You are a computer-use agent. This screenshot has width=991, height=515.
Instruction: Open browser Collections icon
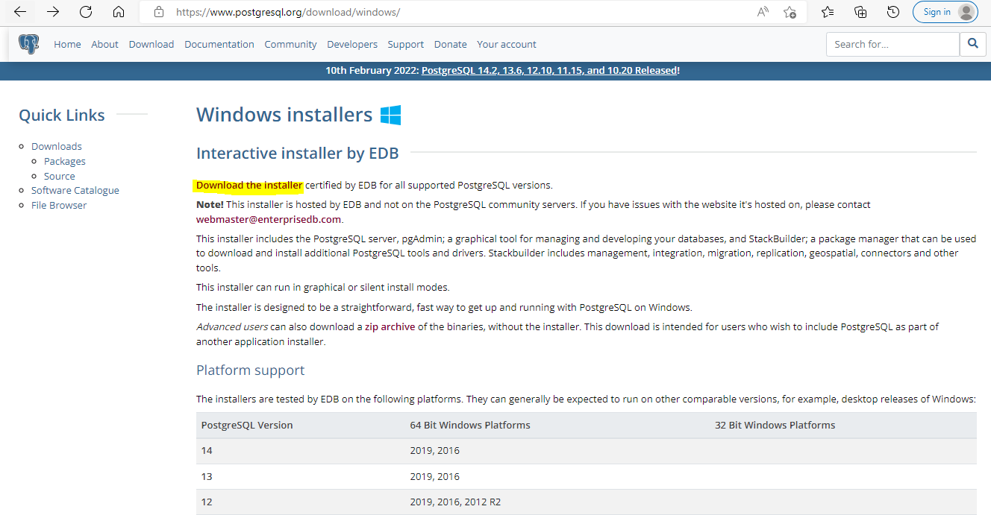tap(860, 12)
